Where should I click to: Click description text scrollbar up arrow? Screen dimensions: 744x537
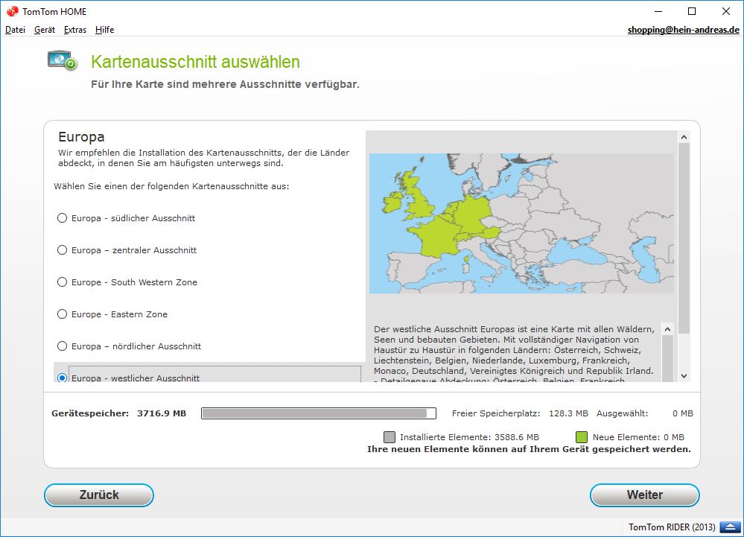pyautogui.click(x=667, y=329)
